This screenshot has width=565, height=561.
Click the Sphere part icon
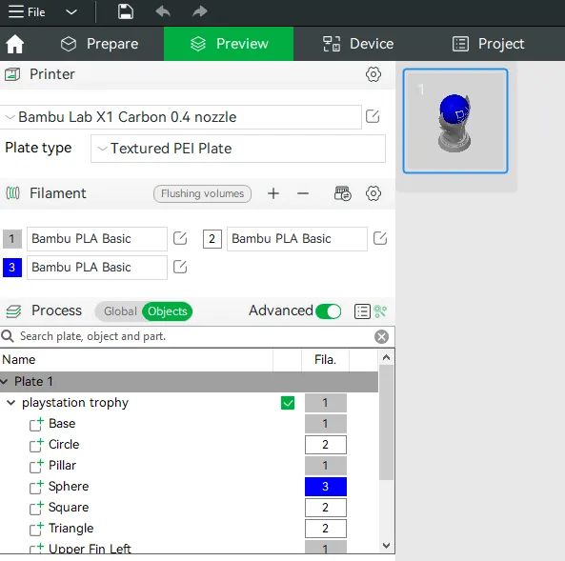click(36, 487)
